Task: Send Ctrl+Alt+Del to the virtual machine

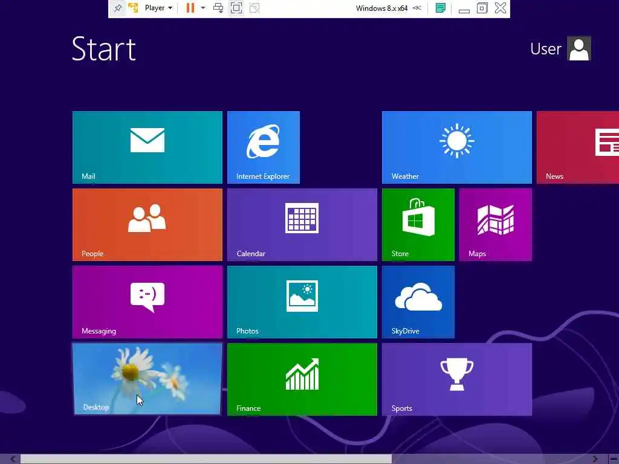Action: coord(218,8)
